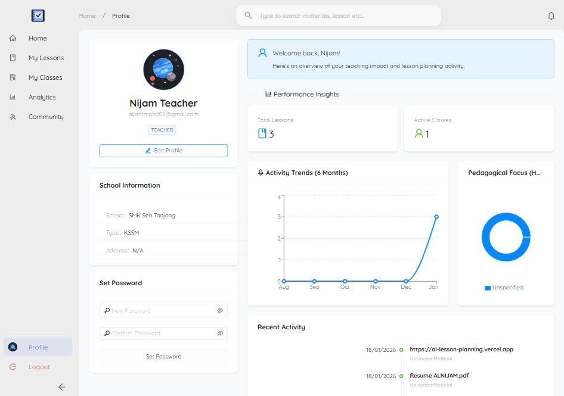Click the Set Password button

tap(163, 357)
